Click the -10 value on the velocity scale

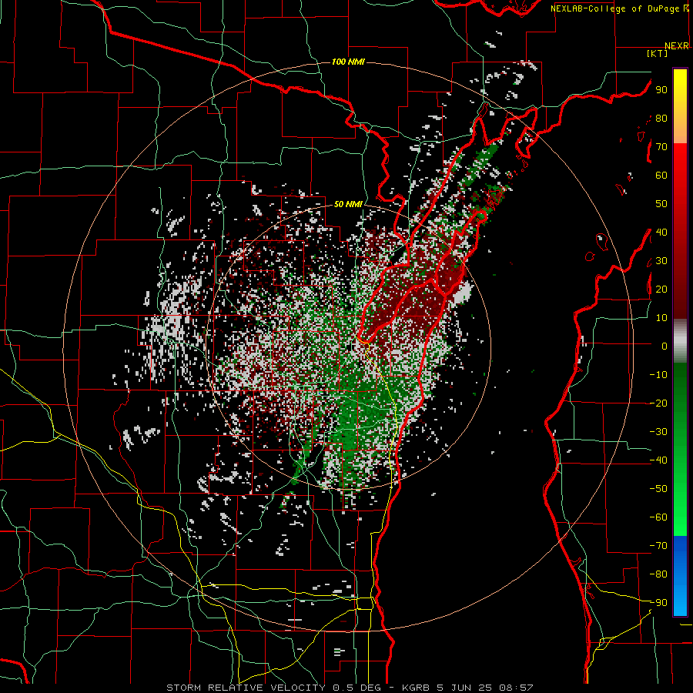pyautogui.click(x=658, y=375)
